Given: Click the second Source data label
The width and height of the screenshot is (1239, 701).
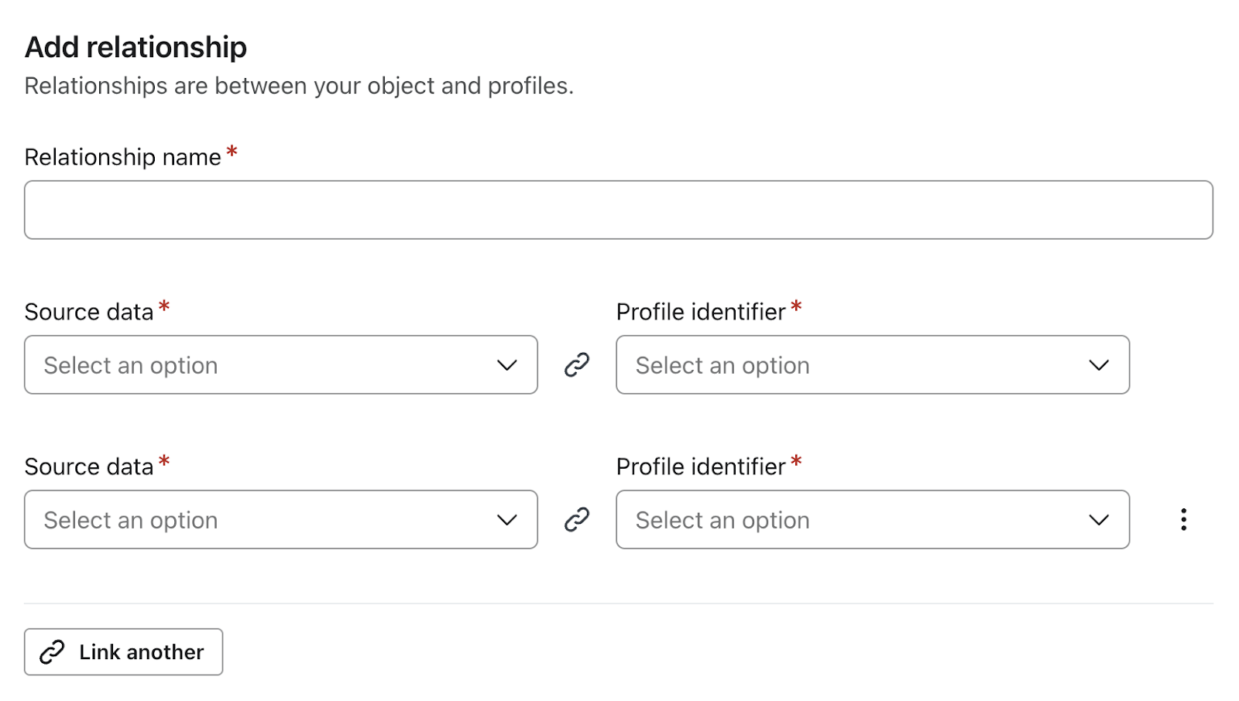Looking at the screenshot, I should click(x=89, y=467).
